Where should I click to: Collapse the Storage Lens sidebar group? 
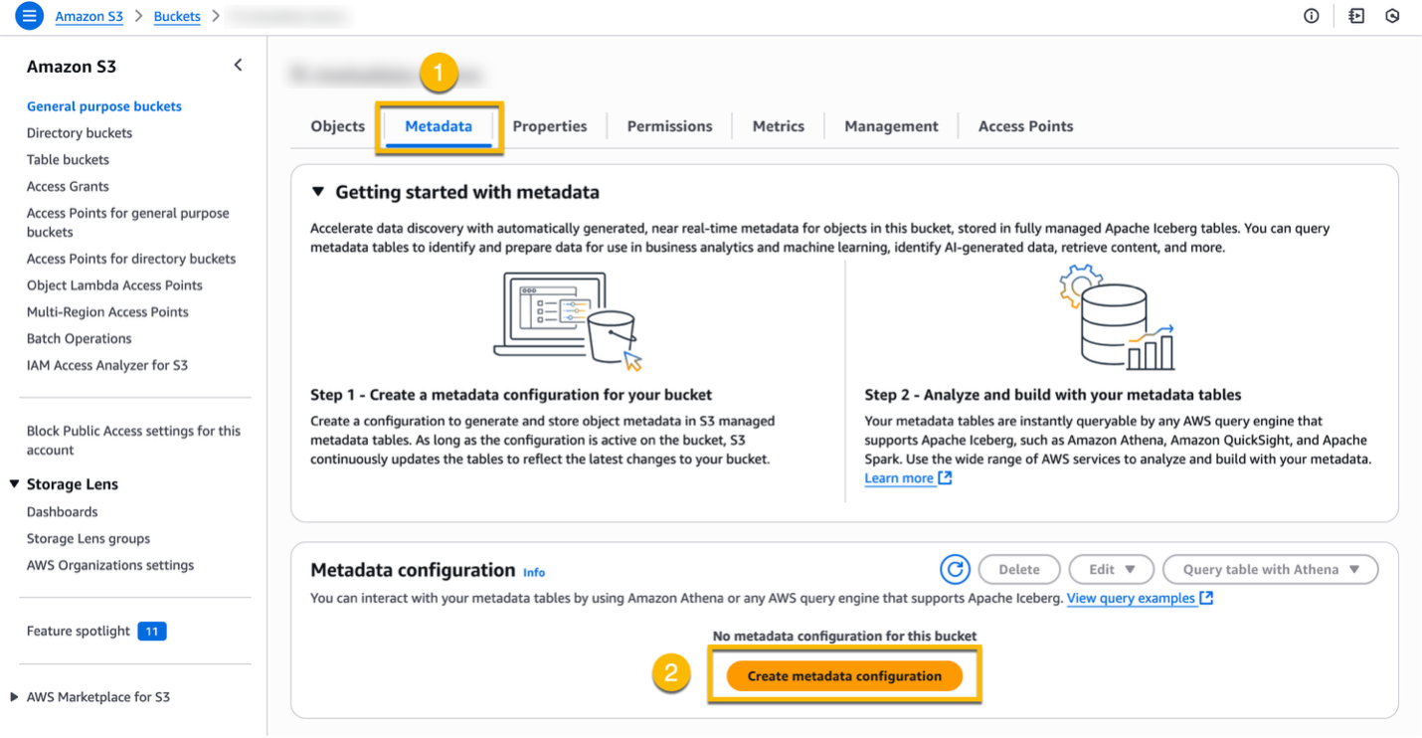coord(15,484)
